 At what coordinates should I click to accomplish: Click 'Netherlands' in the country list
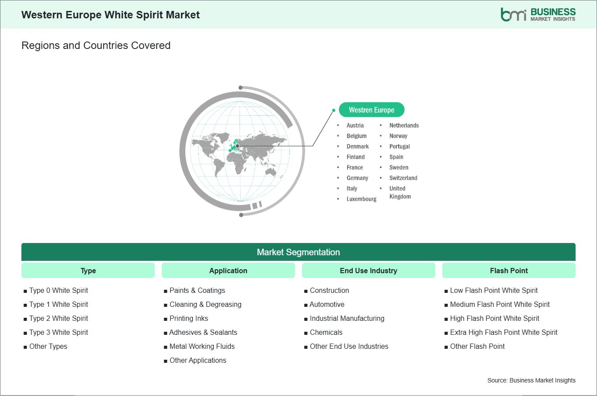[404, 125]
